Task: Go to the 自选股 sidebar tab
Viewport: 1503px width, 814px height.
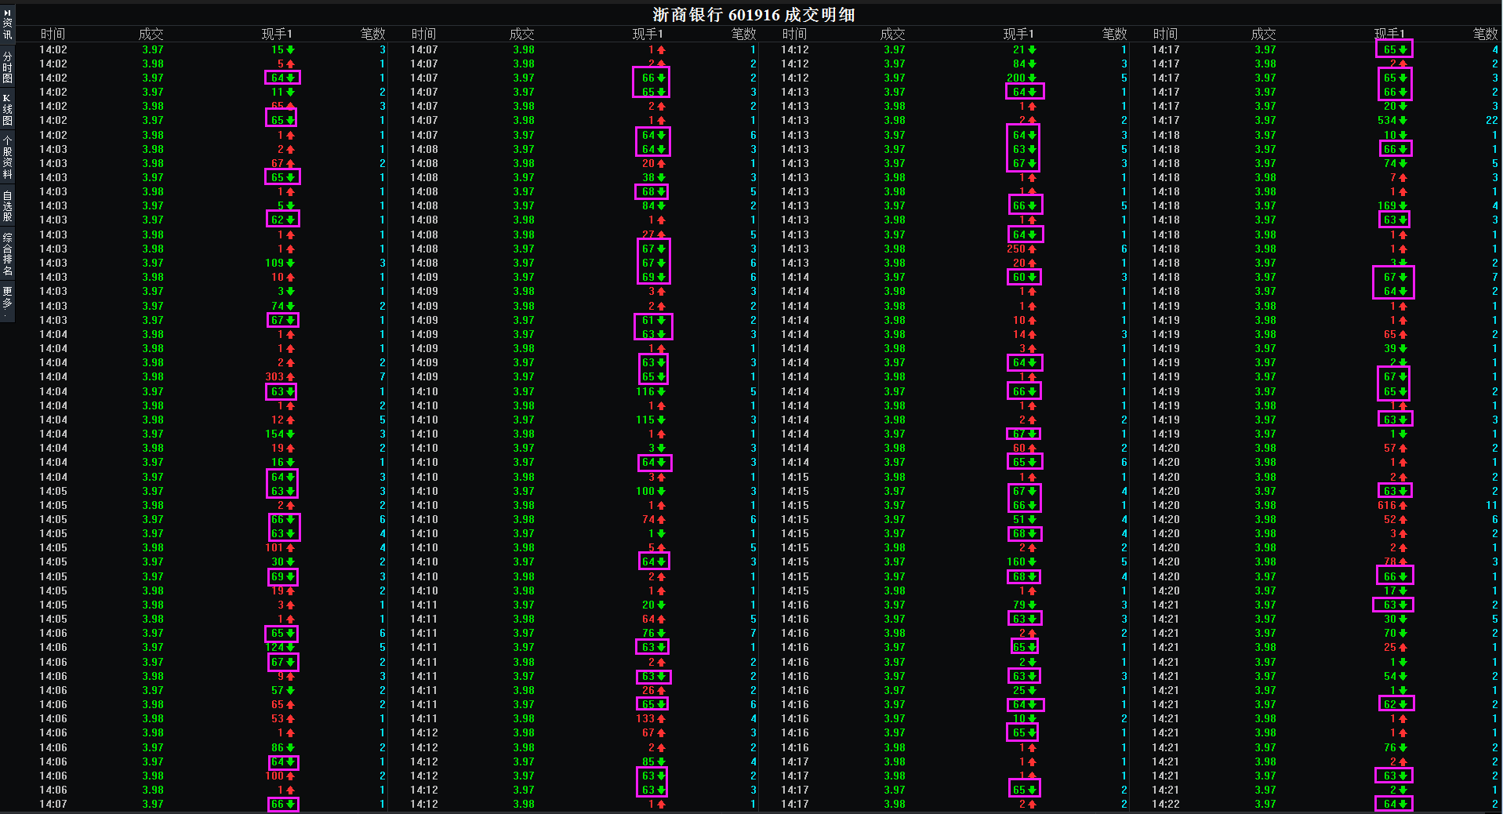Action: coord(7,206)
